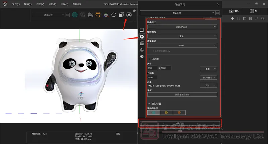Image resolution: width=268 pixels, height=144 pixels.
Task: Click the resolution field showing 96.00
Action: pyautogui.click(x=152, y=78)
